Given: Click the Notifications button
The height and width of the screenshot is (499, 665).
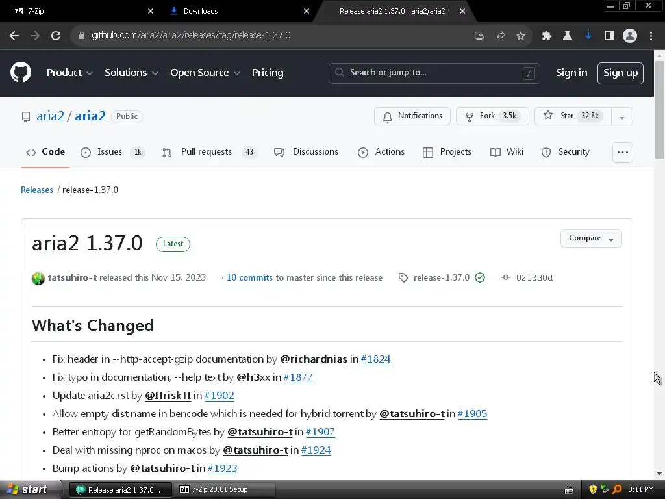Looking at the screenshot, I should pyautogui.click(x=412, y=116).
